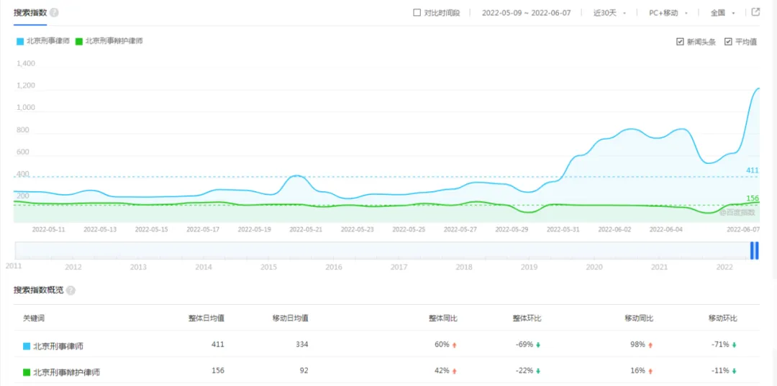Click the 2022-05-21 x-axis date label
Screen dimensions: 777x386
306,229
